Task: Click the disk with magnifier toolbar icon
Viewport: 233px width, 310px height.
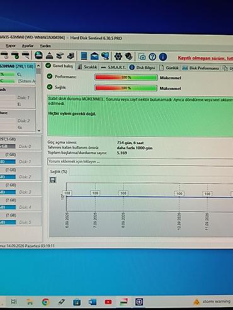Action: click(x=25, y=56)
